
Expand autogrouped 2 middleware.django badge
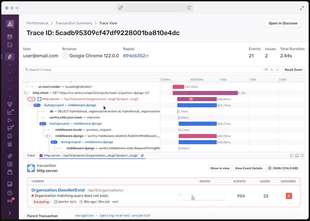[x=43, y=124]
